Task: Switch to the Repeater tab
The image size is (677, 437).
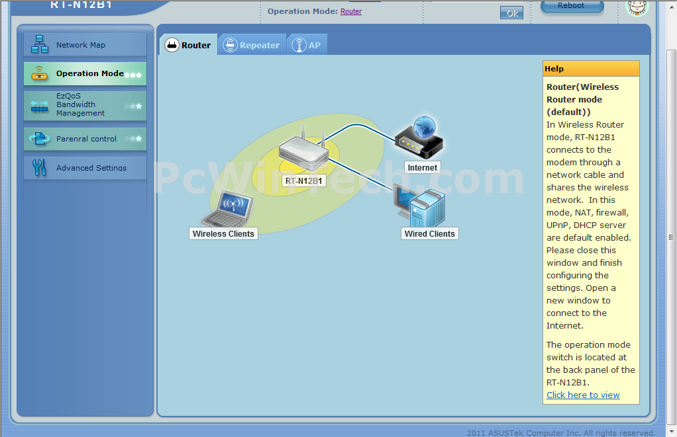Action: 252,45
